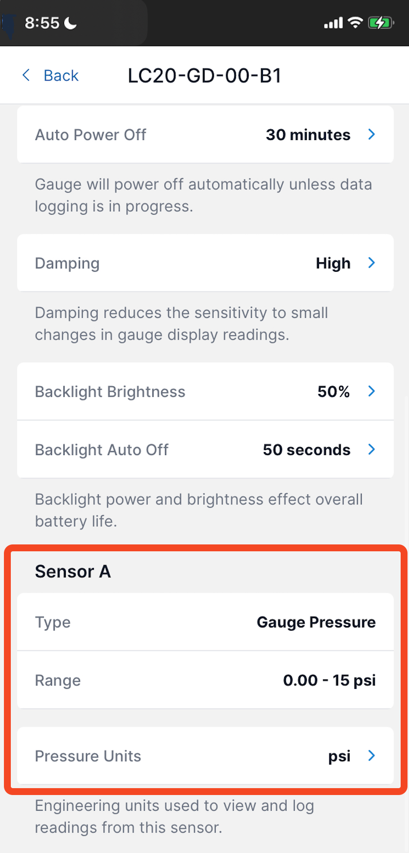This screenshot has width=409, height=853.
Task: Open Damping setting chevron
Action: click(x=372, y=263)
